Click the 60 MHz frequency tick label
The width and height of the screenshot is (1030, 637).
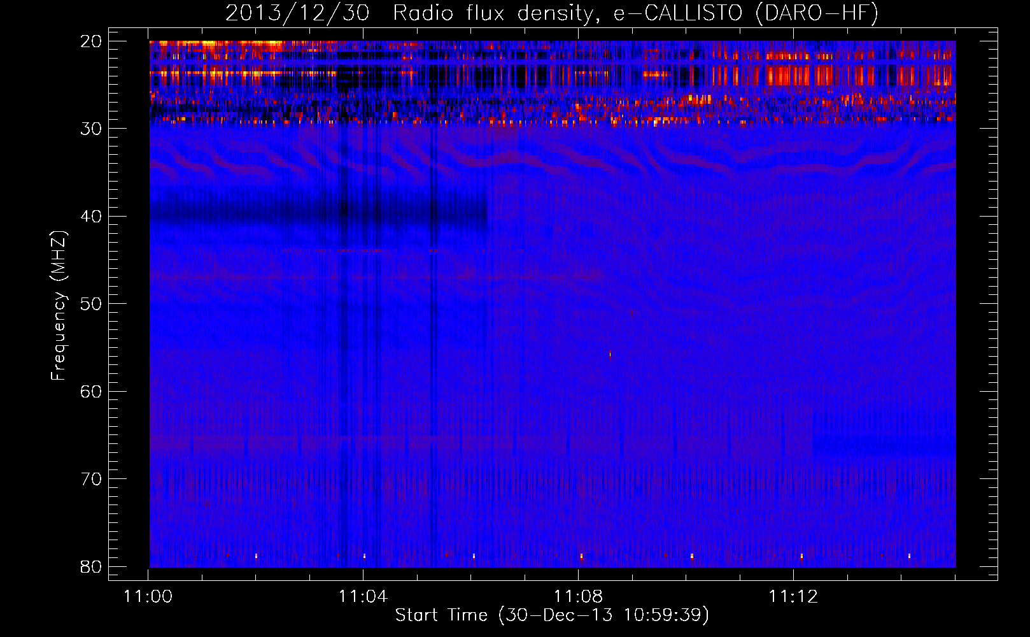[91, 392]
